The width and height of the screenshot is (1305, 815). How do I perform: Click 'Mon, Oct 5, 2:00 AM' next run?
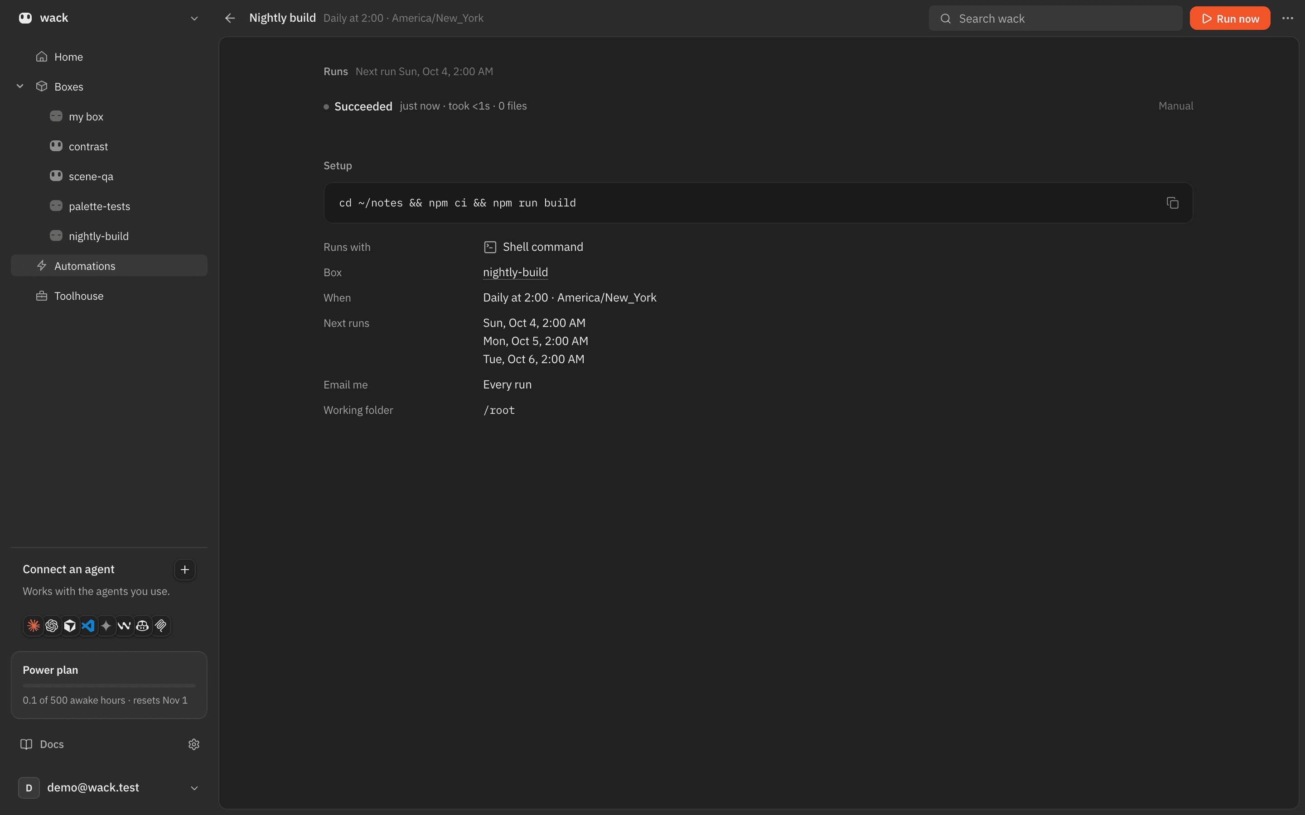click(x=536, y=341)
